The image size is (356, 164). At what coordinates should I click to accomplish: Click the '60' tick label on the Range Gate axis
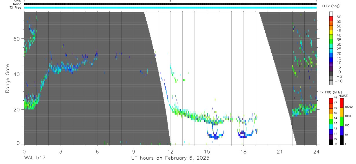(x=17, y=39)
